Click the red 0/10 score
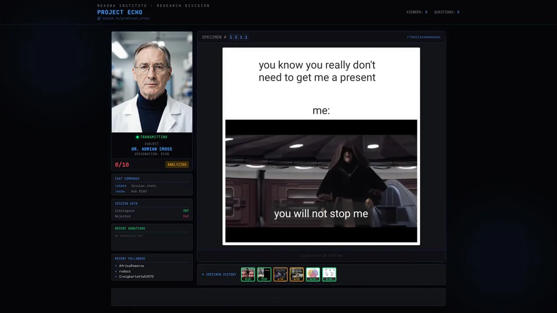Viewport: 557px width, 313px height. pyautogui.click(x=122, y=165)
